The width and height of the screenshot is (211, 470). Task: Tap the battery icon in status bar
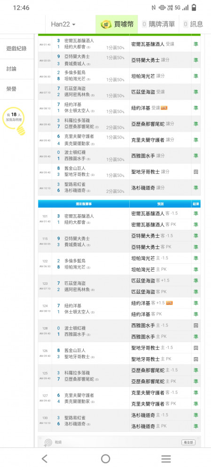(194, 8)
